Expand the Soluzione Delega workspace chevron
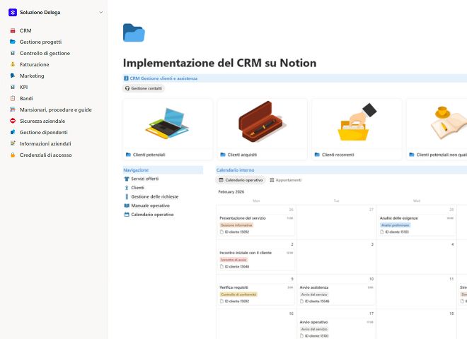467x339 pixels. tap(101, 13)
